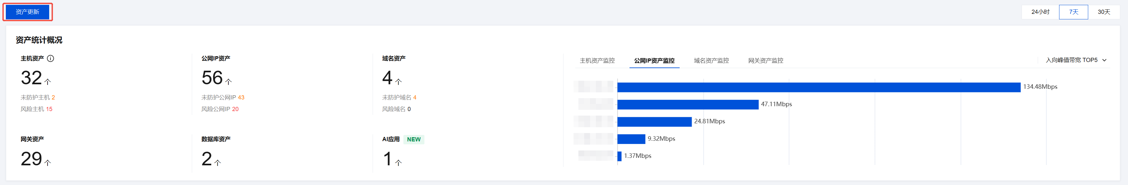Click the 风险公网IP count 20

click(235, 109)
